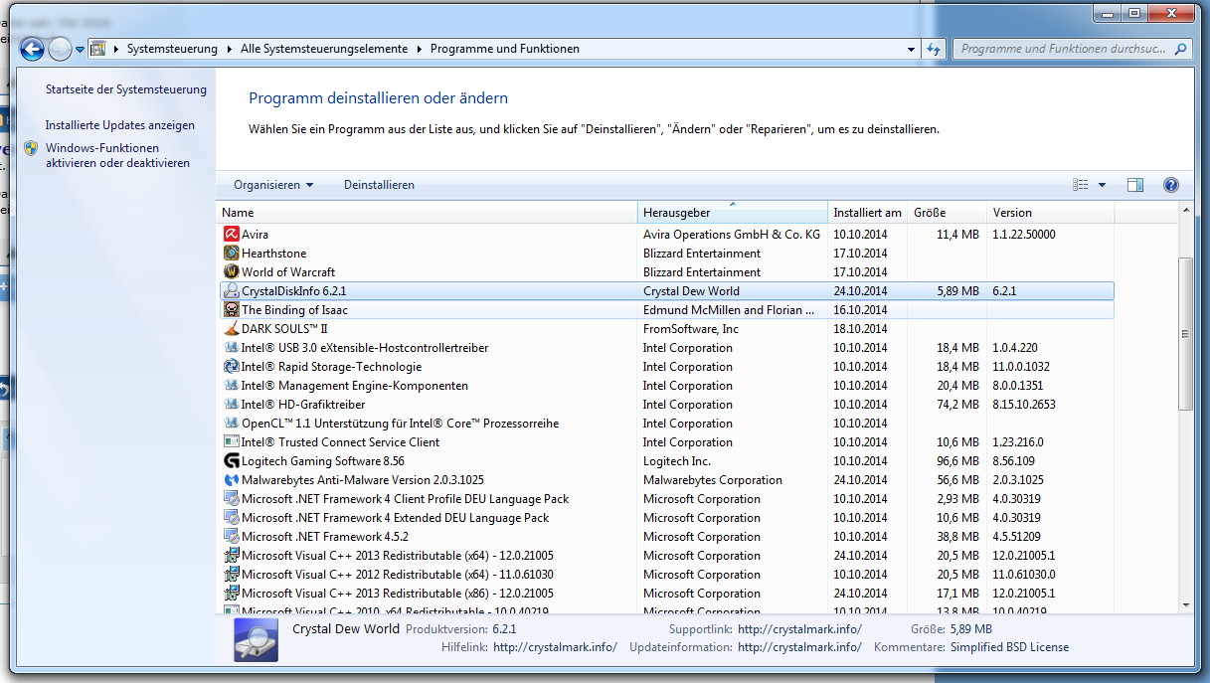Select the 96,6 MB size cell
Viewport: 1210px width, 683px height.
(x=958, y=461)
